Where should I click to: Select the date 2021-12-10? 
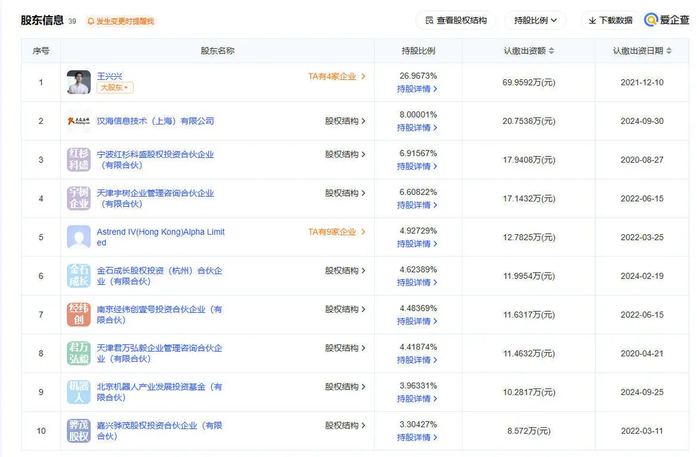[642, 82]
